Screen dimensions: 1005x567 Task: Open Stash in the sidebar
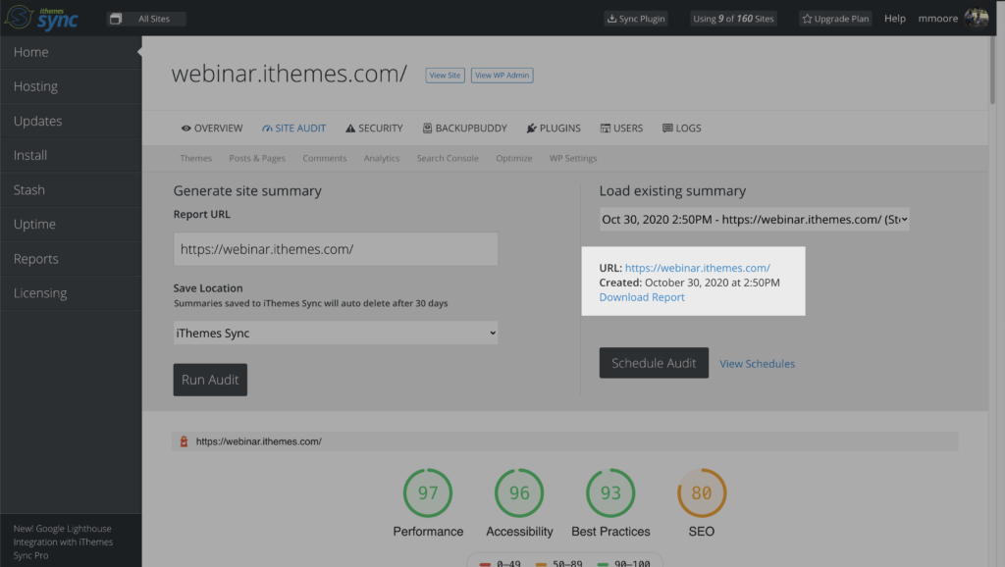[71, 189]
